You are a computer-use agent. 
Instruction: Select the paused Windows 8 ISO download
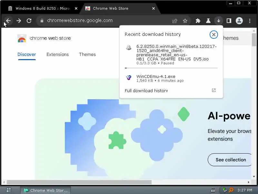pos(171,55)
